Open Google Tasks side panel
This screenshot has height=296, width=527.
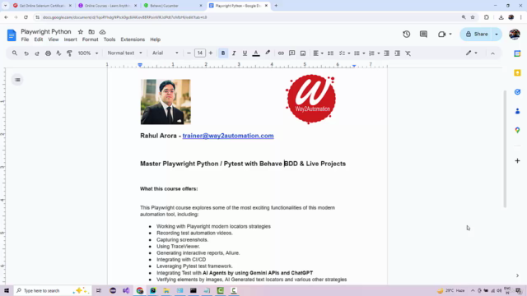click(x=517, y=92)
